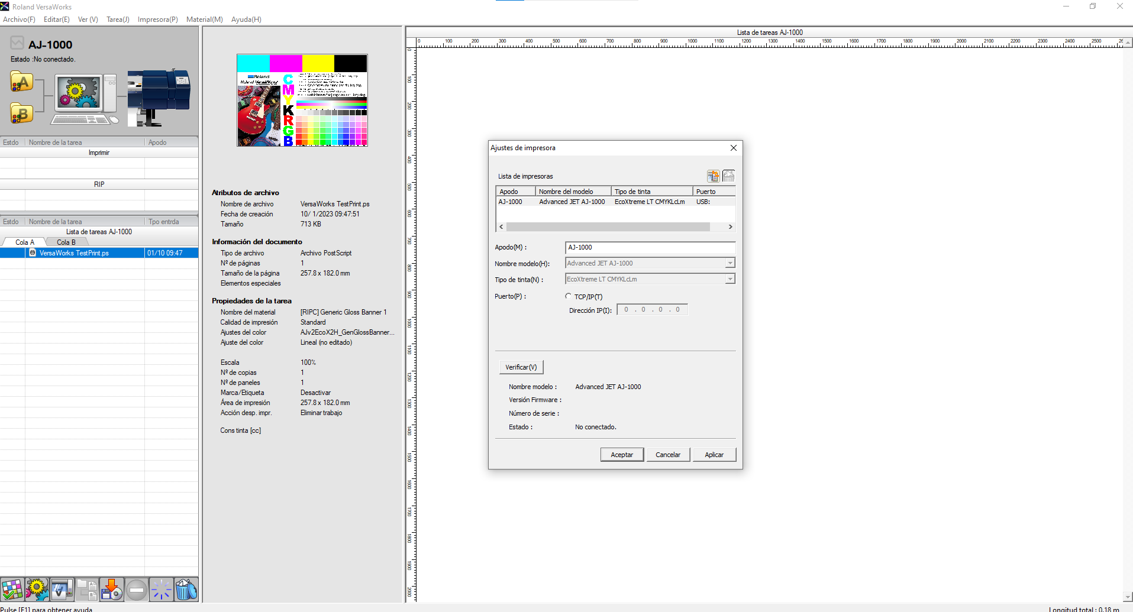The width and height of the screenshot is (1133, 612).
Task: Click the Cancelar button
Action: (668, 455)
